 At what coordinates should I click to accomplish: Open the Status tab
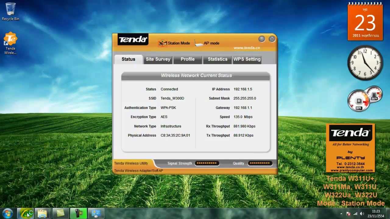[128, 59]
